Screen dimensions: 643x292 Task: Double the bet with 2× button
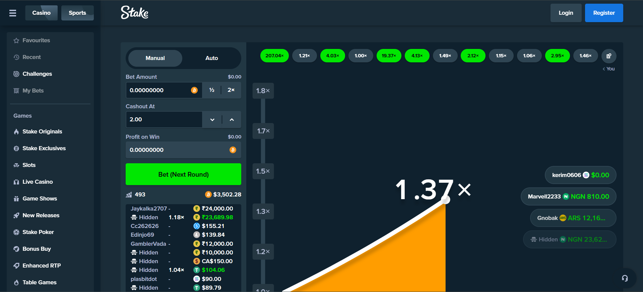231,90
